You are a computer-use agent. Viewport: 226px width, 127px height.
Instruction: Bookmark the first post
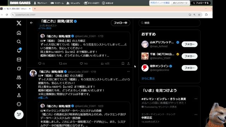123,64
